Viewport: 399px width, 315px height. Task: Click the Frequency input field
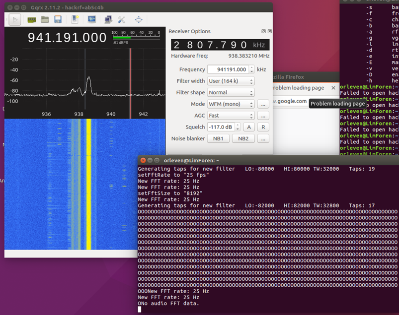click(x=228, y=69)
